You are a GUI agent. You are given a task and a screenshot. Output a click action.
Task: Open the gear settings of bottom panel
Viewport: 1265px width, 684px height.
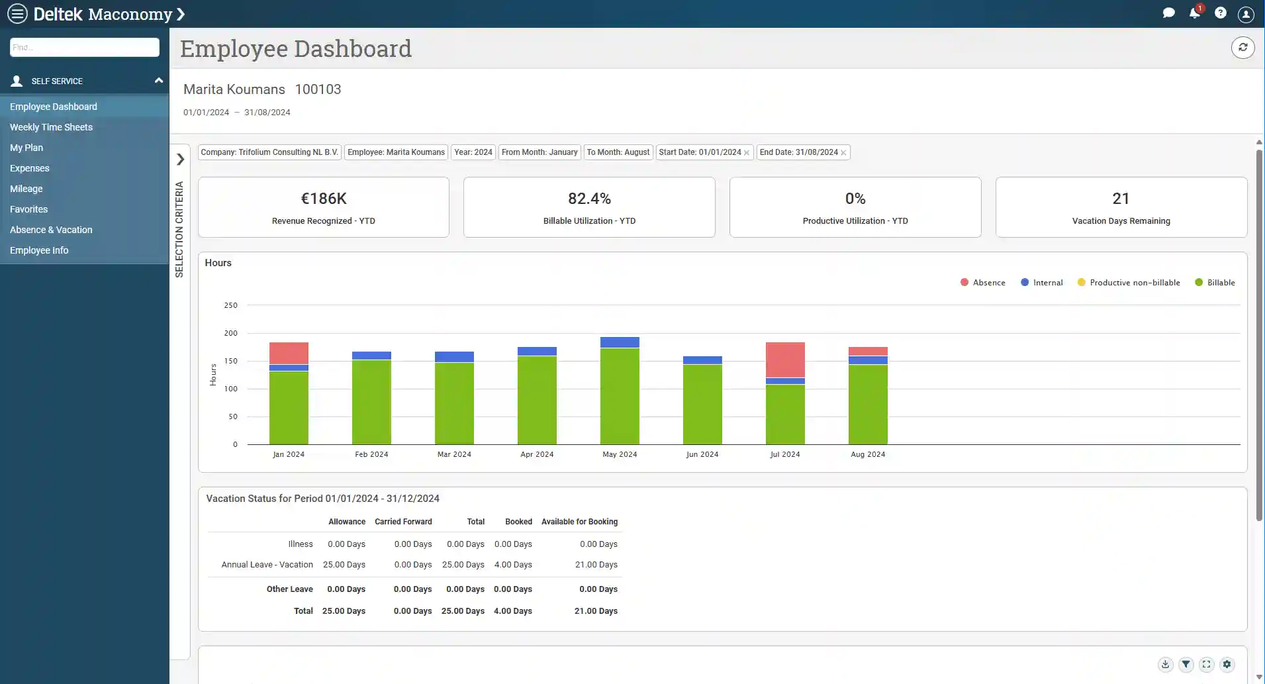[x=1227, y=664]
